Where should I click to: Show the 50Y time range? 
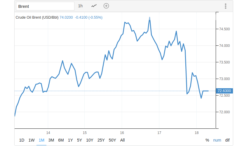(112, 140)
